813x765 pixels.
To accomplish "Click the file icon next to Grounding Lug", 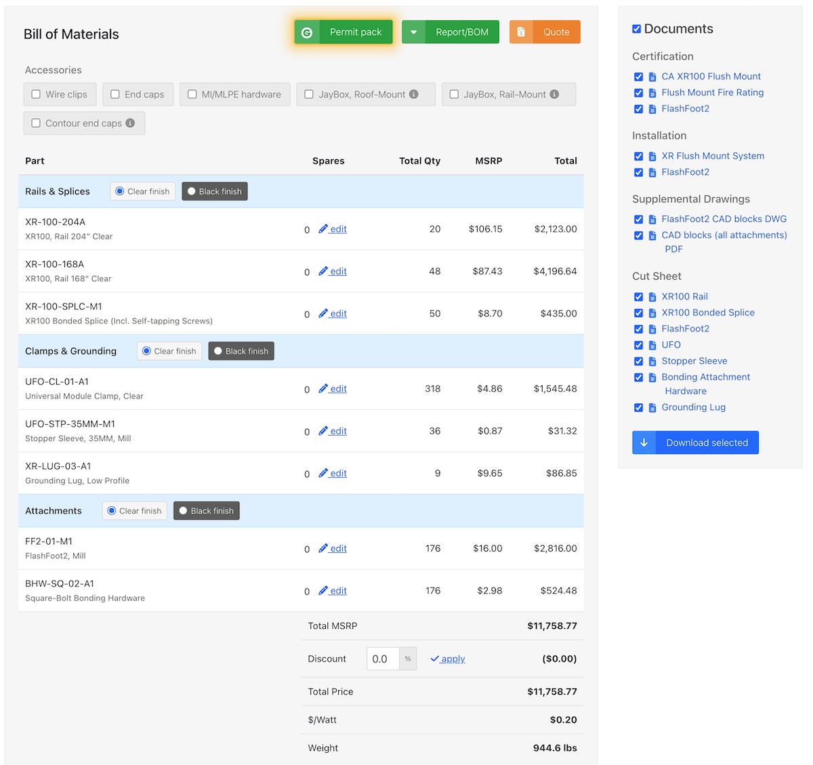I will point(652,408).
